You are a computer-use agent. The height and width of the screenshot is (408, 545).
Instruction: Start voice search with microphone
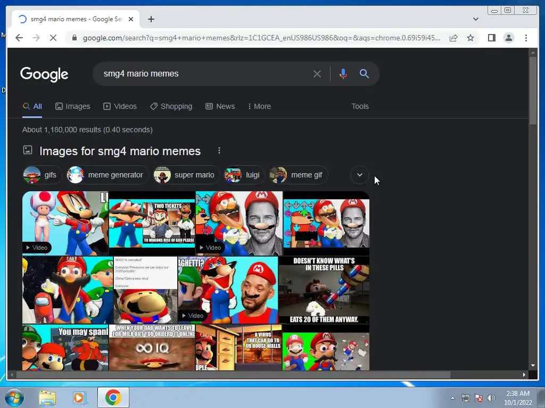pos(343,73)
